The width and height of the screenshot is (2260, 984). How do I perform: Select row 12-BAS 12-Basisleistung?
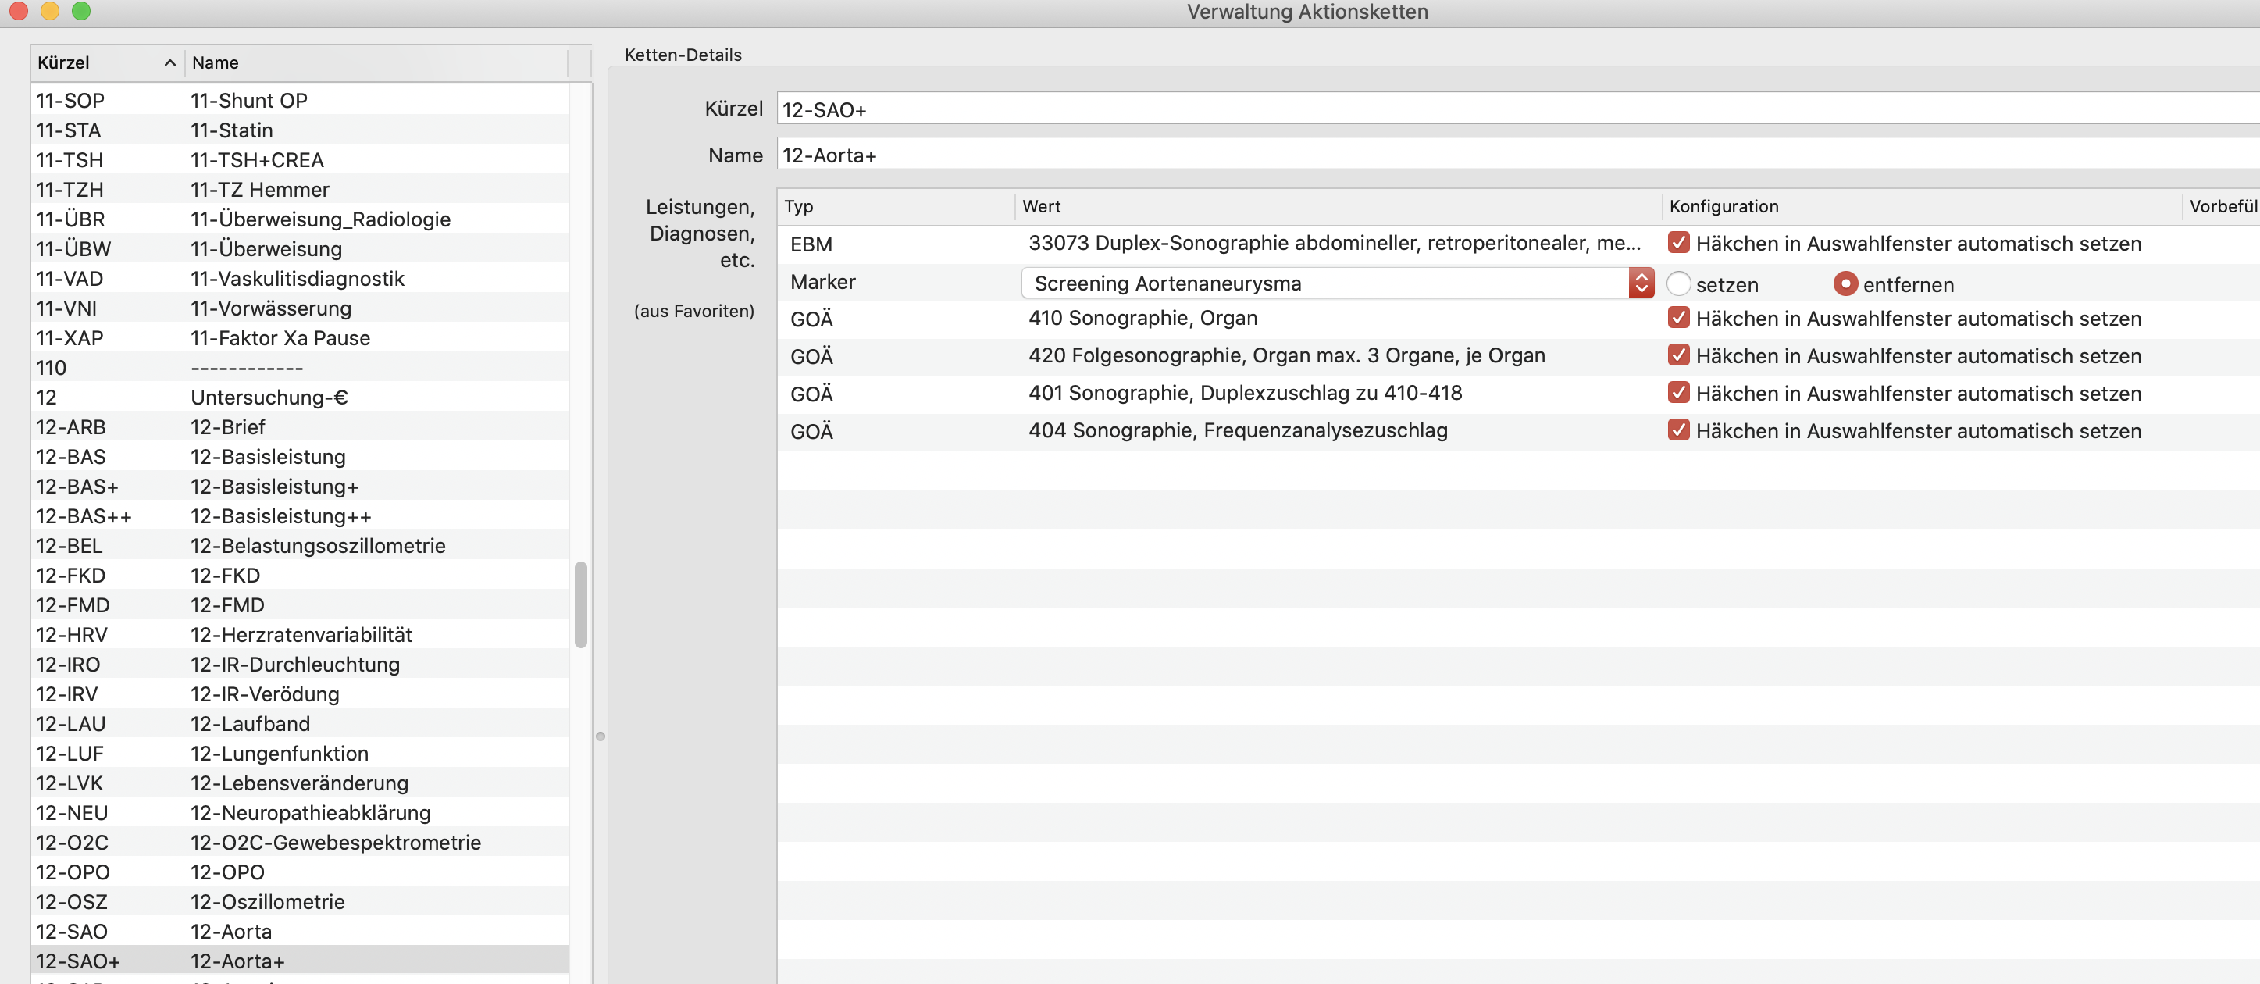coord(300,457)
